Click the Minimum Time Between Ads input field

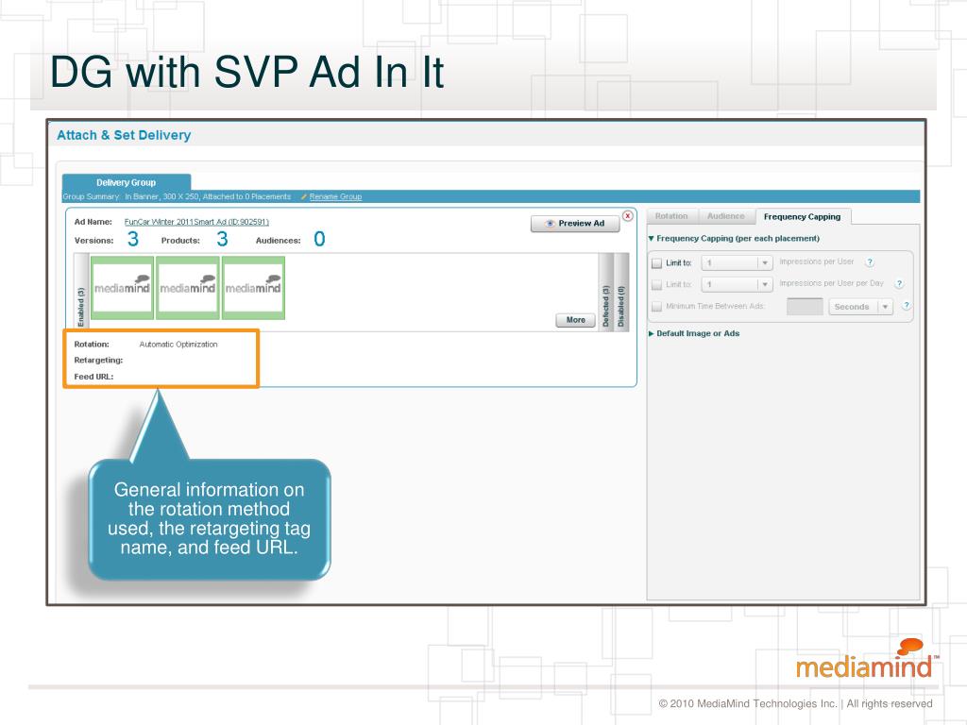pos(805,307)
